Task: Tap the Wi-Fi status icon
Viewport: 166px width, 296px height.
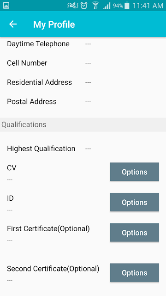Action: coord(95,6)
